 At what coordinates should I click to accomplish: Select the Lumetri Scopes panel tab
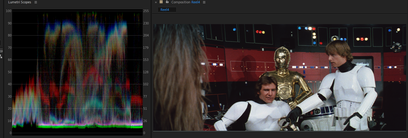[19, 2]
